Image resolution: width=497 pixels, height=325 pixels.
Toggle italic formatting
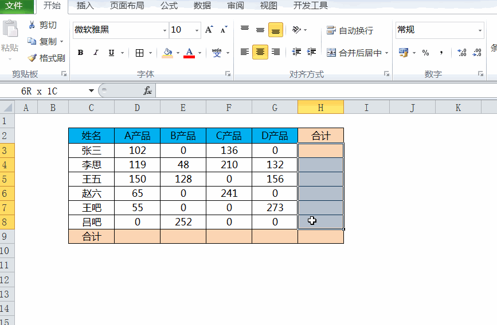point(96,53)
